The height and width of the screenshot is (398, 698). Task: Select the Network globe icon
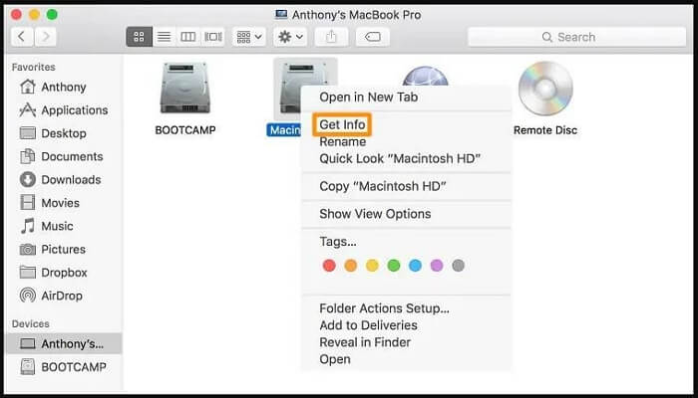click(x=425, y=74)
